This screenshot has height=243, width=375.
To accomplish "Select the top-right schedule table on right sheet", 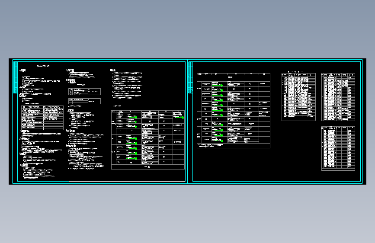I will coord(338,97).
